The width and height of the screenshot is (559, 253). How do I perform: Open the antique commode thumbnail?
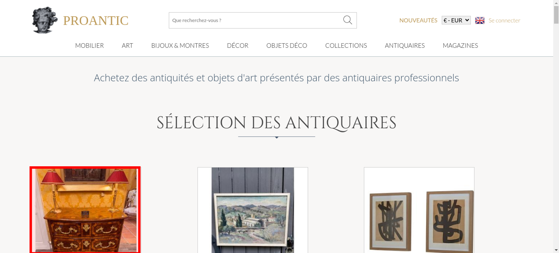tap(85, 210)
